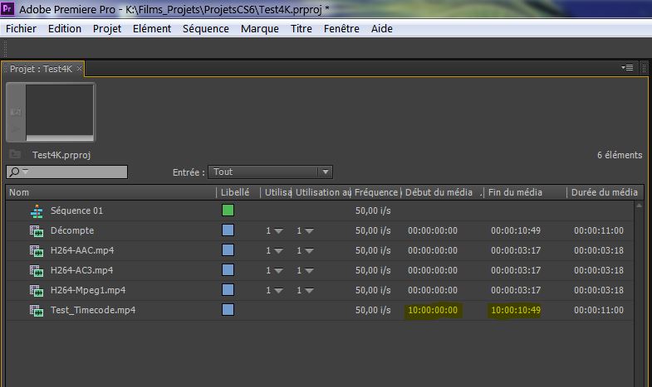This screenshot has height=387, width=652.
Task: Click the panel gripper next to the flyout menu
Action: tap(644, 69)
